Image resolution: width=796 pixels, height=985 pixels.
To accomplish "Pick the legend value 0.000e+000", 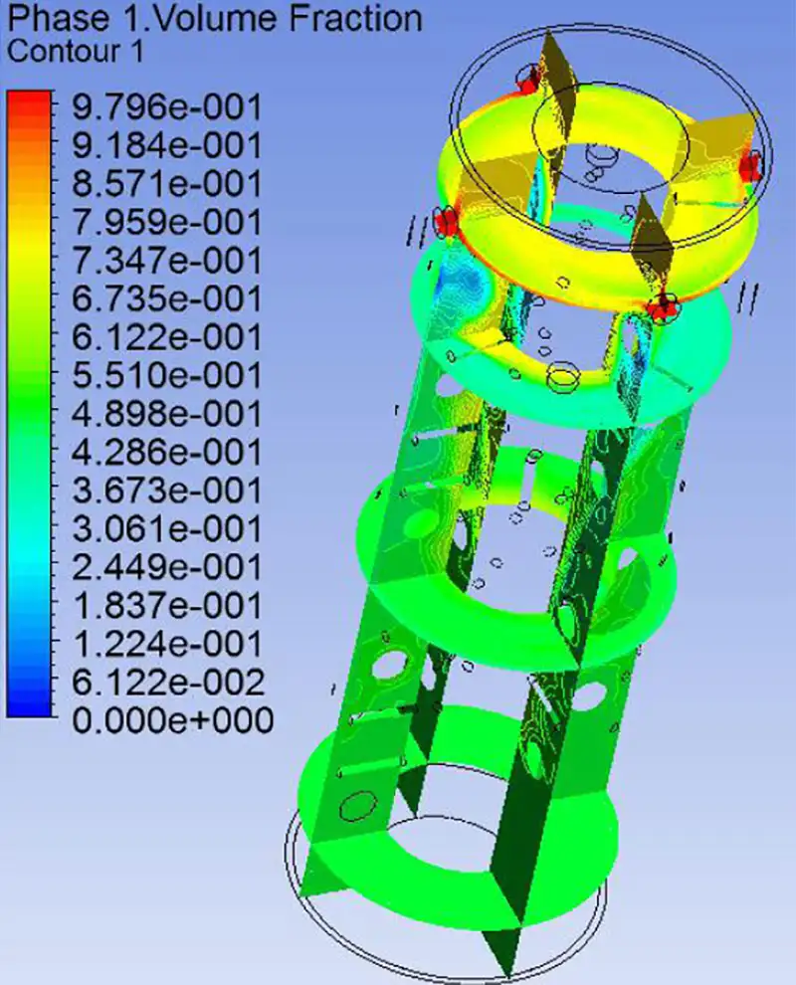I will click(173, 720).
